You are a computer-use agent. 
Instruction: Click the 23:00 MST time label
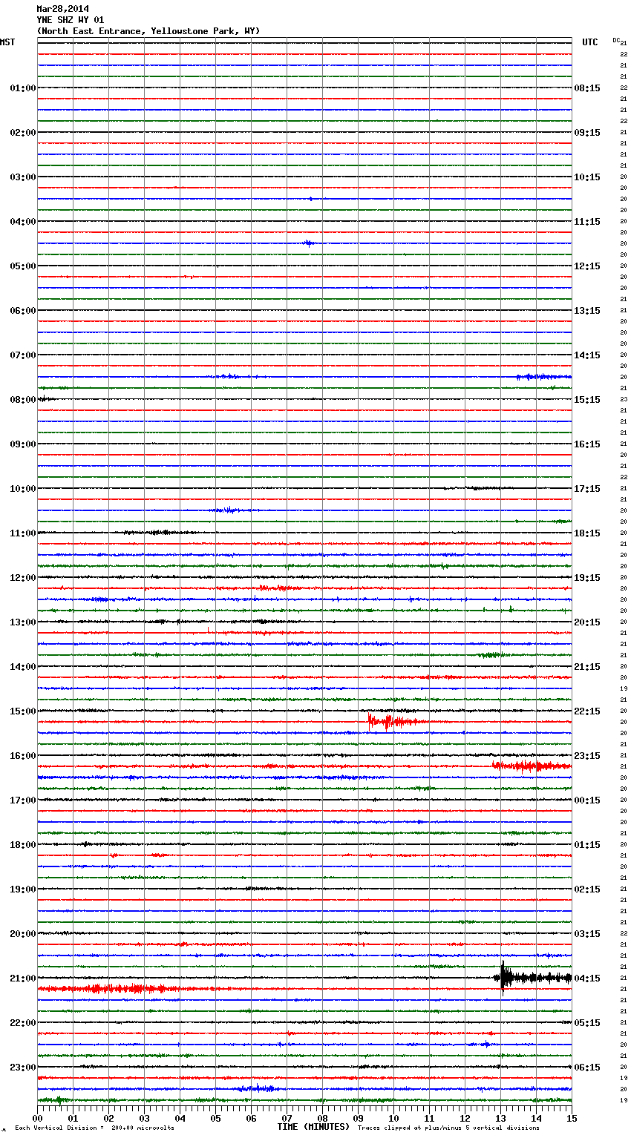coord(23,1068)
